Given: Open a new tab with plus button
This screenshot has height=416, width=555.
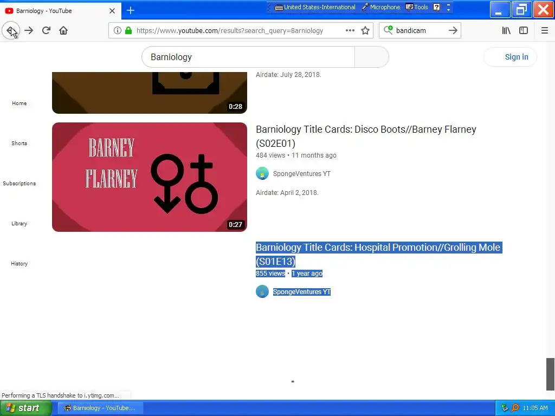Looking at the screenshot, I should coord(131,11).
